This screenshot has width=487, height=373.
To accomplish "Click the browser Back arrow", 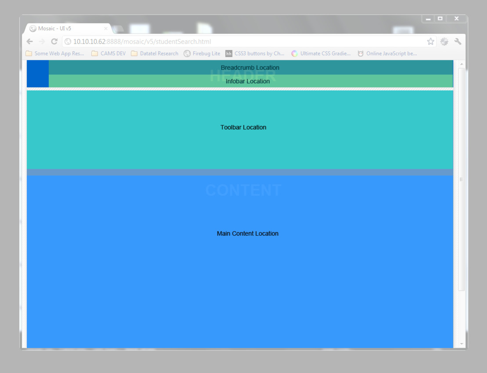I will point(30,42).
